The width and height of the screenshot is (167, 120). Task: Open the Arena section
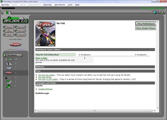pyautogui.click(x=20, y=35)
